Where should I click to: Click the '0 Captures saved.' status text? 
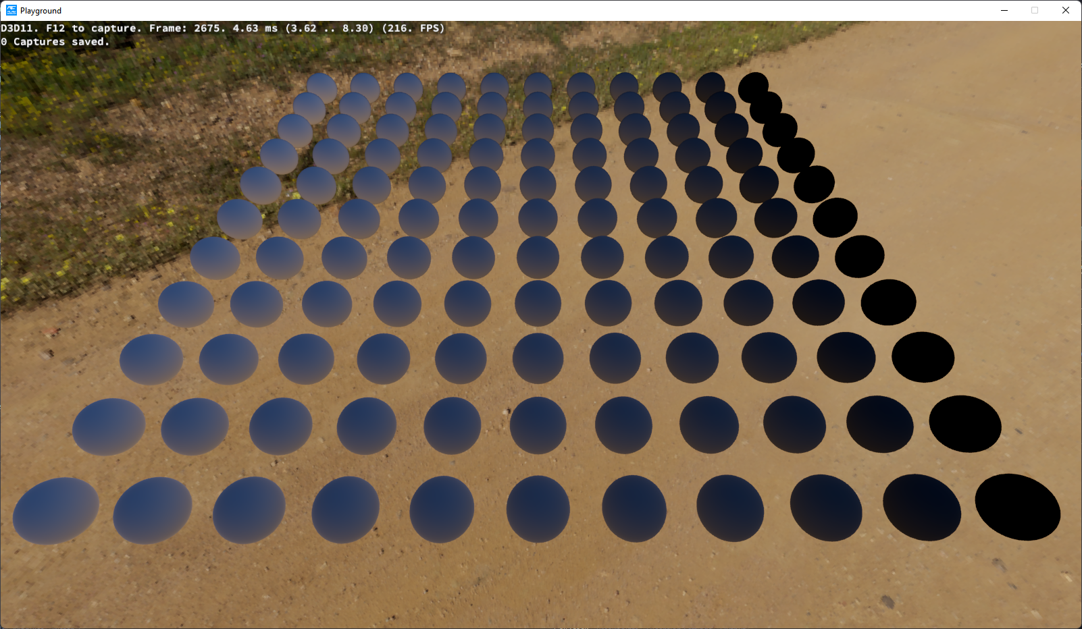pyautogui.click(x=55, y=42)
